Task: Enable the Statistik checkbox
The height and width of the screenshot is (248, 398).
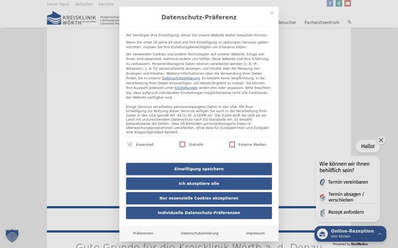Action: click(x=182, y=144)
